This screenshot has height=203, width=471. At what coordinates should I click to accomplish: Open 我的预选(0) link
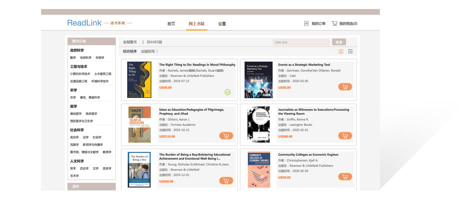(348, 23)
